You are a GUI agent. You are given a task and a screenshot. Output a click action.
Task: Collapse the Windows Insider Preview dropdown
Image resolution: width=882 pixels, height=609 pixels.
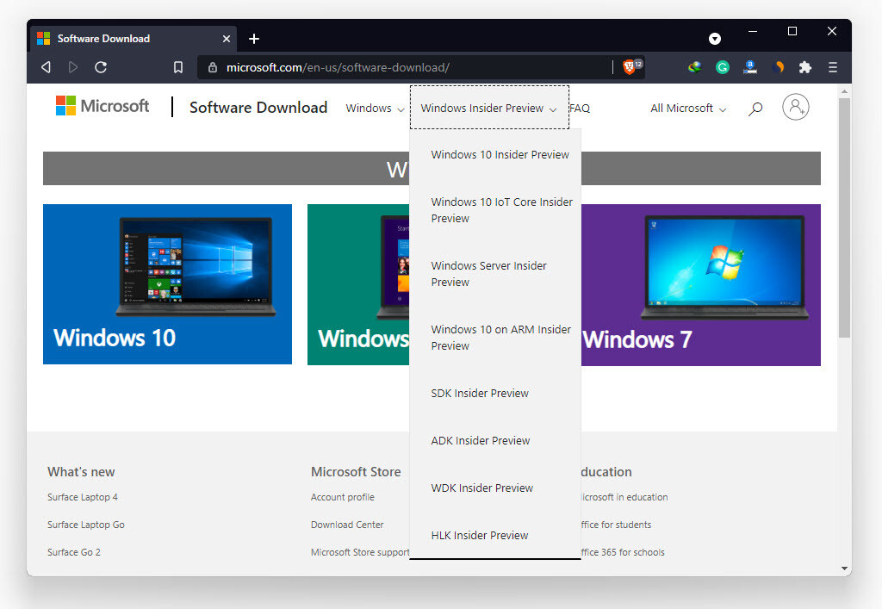[489, 108]
